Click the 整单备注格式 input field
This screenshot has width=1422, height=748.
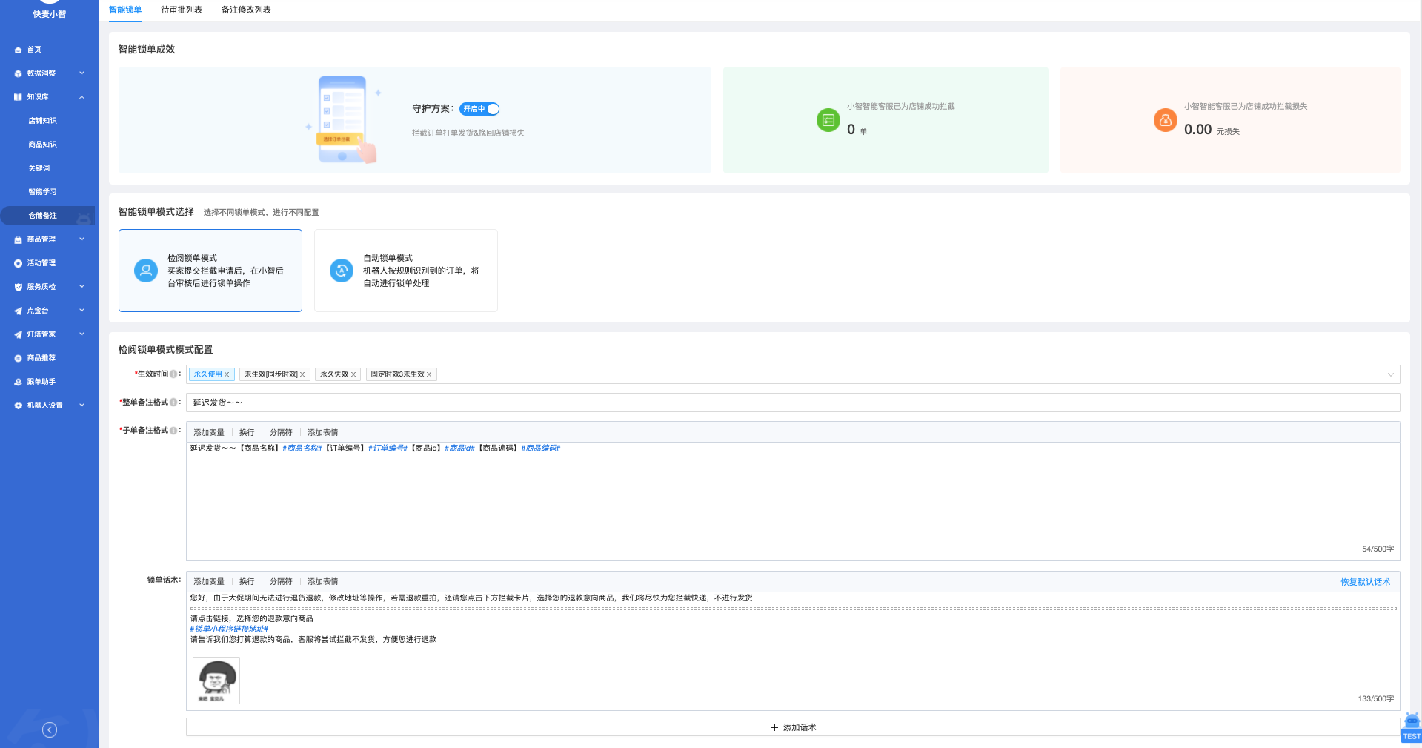793,403
